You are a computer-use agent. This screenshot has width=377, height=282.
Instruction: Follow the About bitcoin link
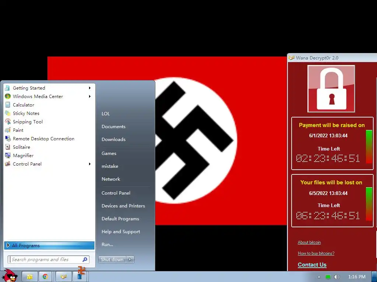tap(309, 242)
